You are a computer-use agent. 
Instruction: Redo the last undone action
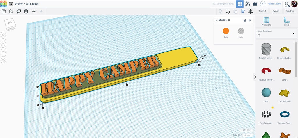pos(41,11)
